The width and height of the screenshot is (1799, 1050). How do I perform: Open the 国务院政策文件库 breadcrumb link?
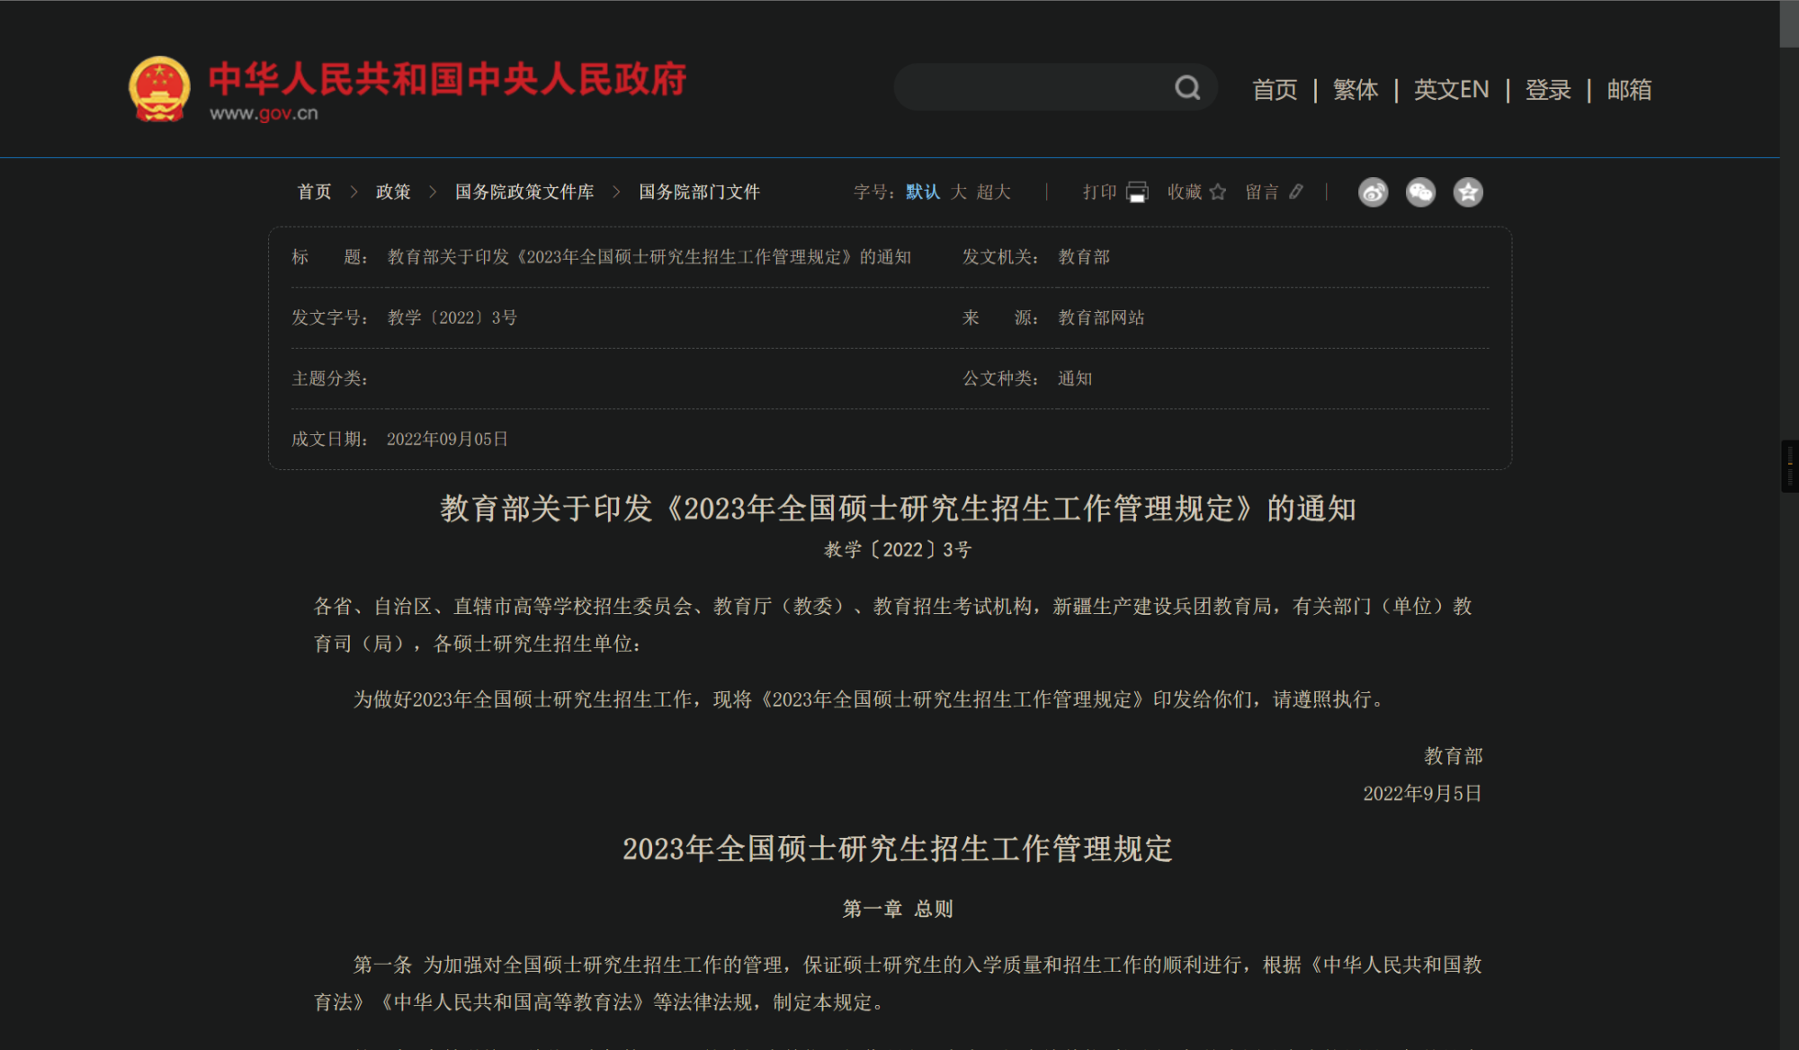pos(525,191)
